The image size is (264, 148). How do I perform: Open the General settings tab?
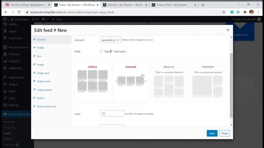51,39
